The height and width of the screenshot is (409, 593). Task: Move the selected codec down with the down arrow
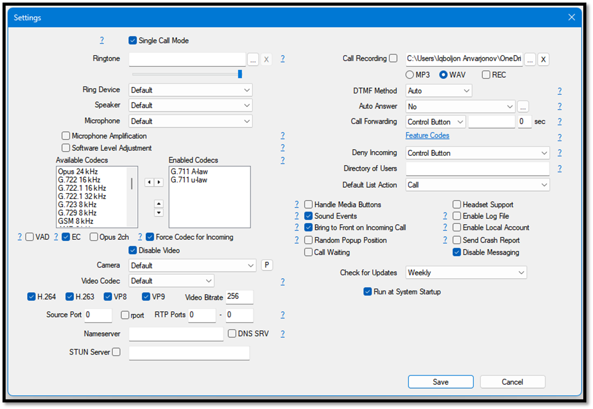pos(159,212)
